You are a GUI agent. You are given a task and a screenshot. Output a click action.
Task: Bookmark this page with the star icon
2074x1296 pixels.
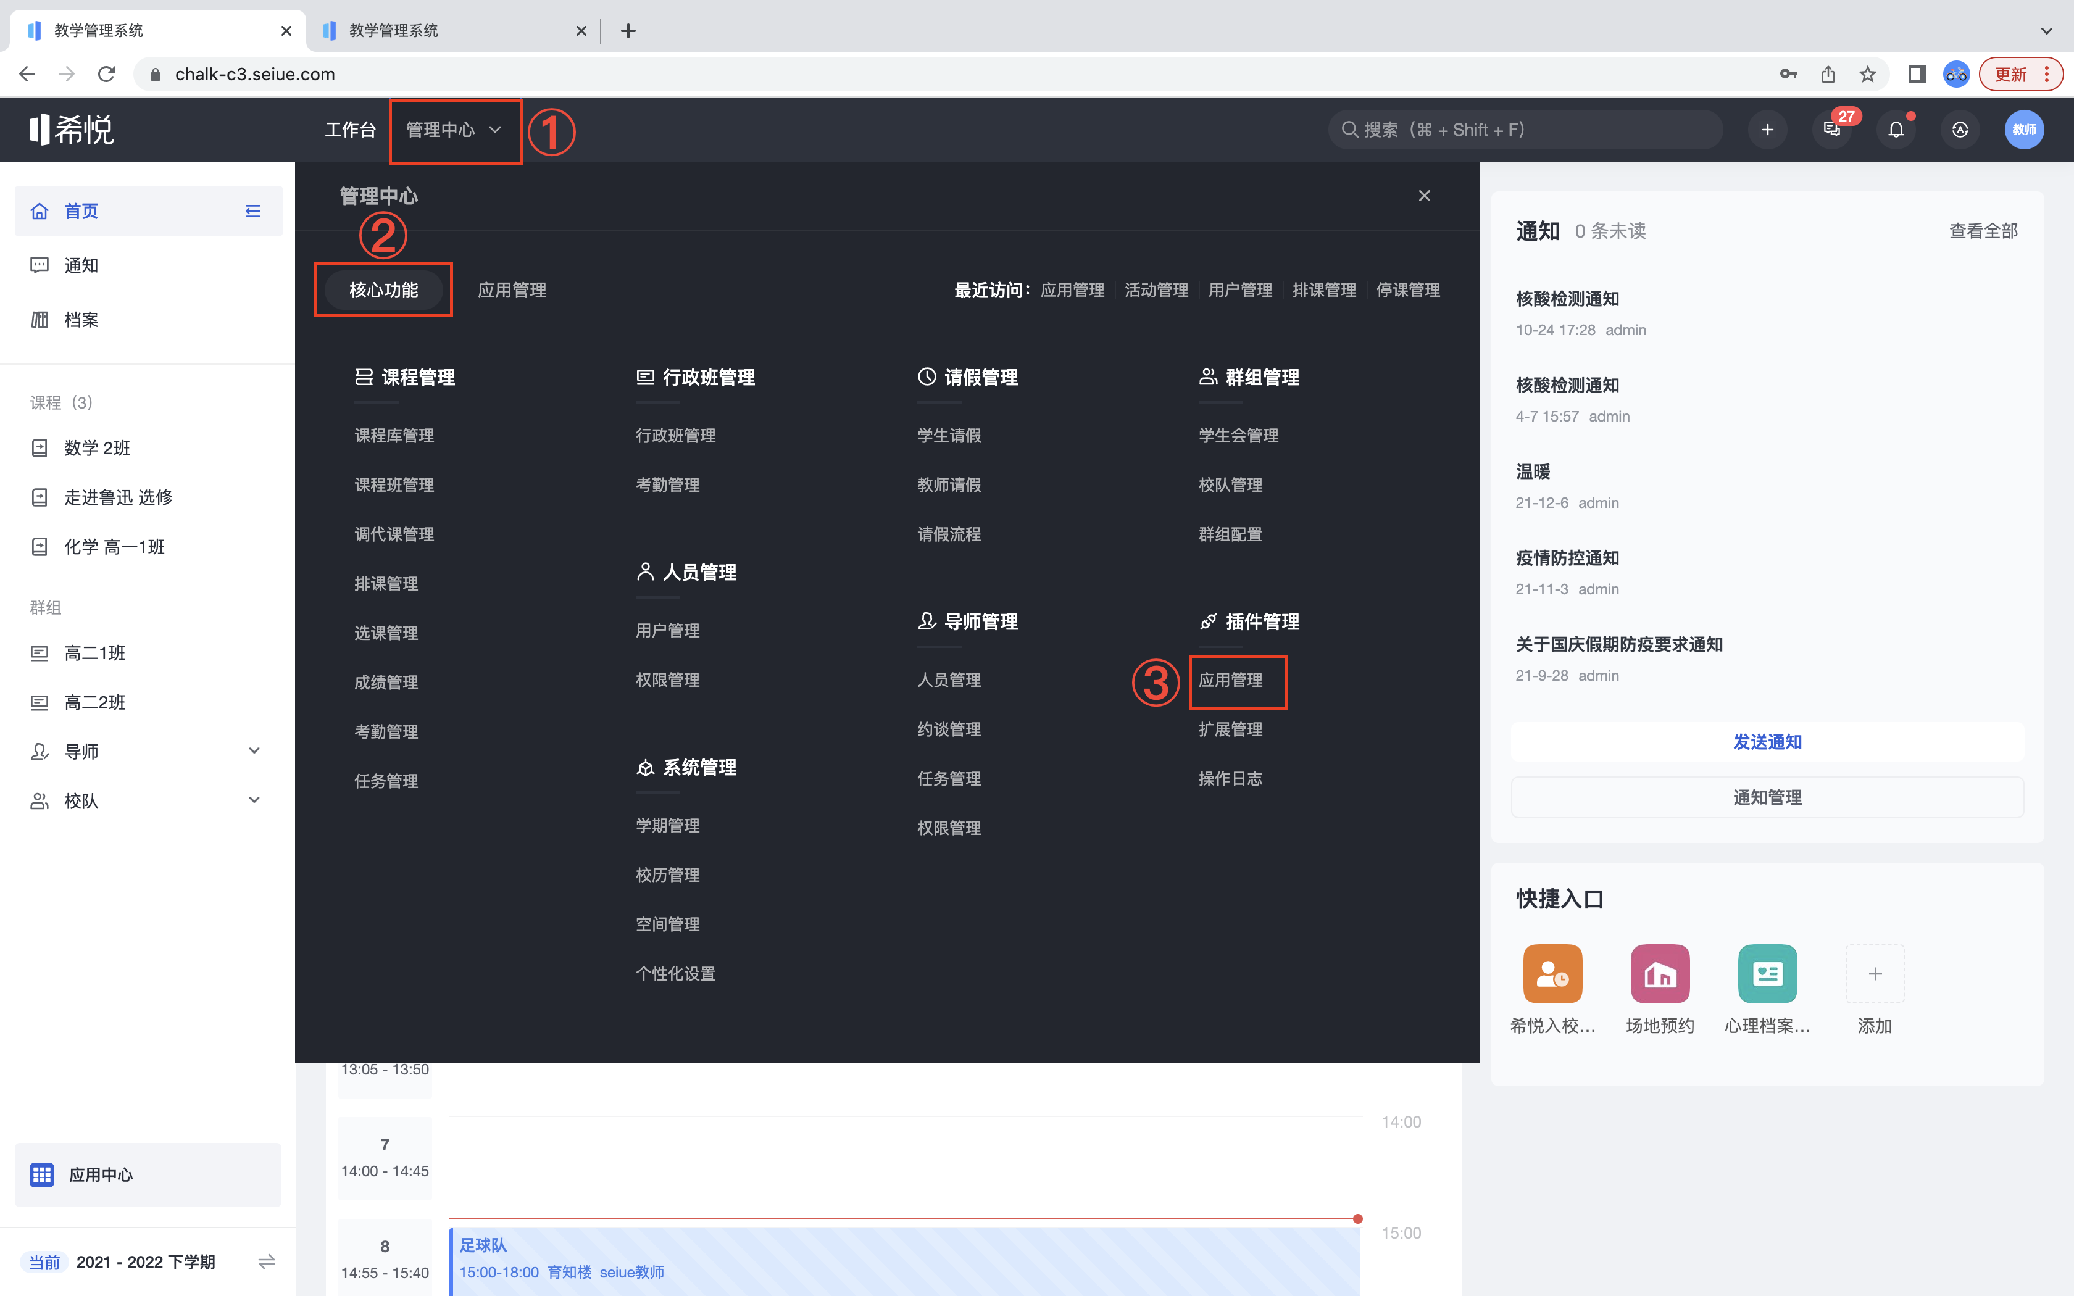coord(1867,75)
